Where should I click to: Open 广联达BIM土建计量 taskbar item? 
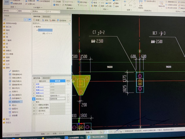96,137
